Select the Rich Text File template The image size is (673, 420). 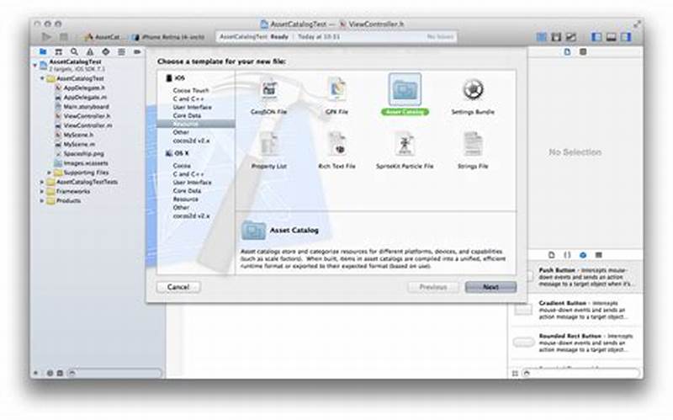click(337, 151)
